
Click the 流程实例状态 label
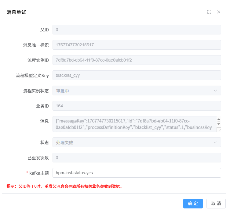[x=36, y=91]
